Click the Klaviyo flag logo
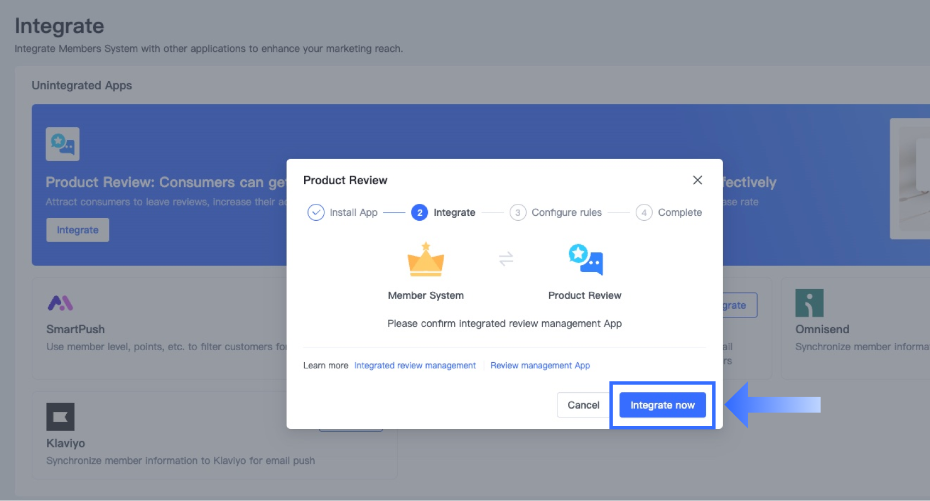The image size is (930, 501). point(60,417)
